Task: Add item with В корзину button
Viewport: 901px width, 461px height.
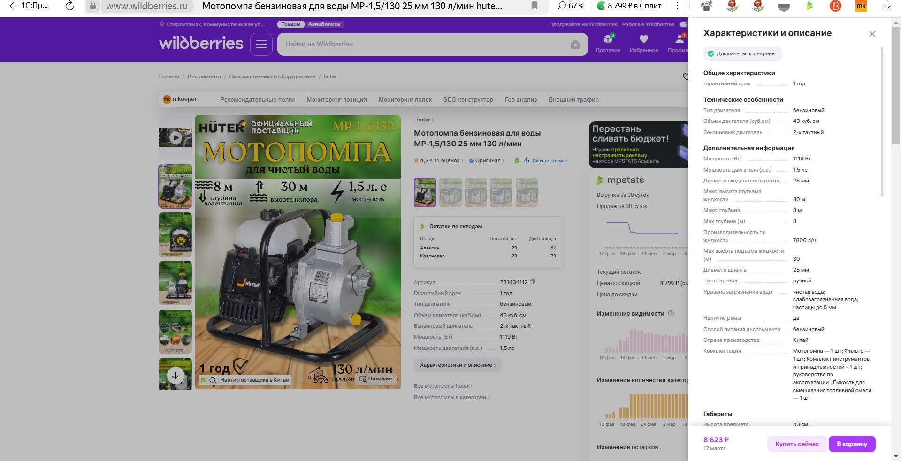Action: (852, 444)
